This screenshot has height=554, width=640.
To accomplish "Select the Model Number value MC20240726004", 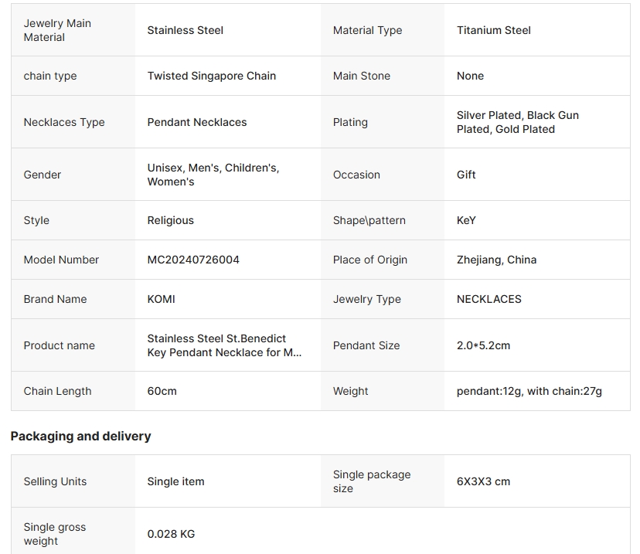I will [x=193, y=260].
